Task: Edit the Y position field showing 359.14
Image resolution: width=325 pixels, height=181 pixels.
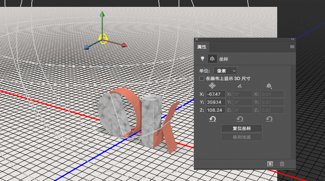Action: 216,102
